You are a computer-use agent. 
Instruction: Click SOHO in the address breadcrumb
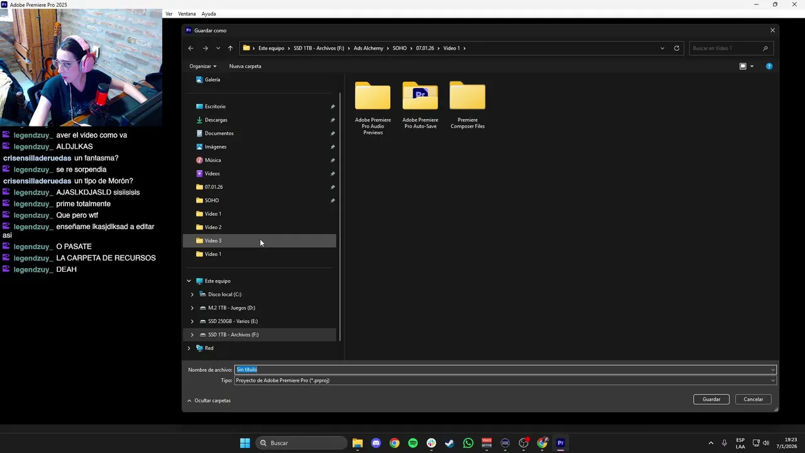pos(399,48)
